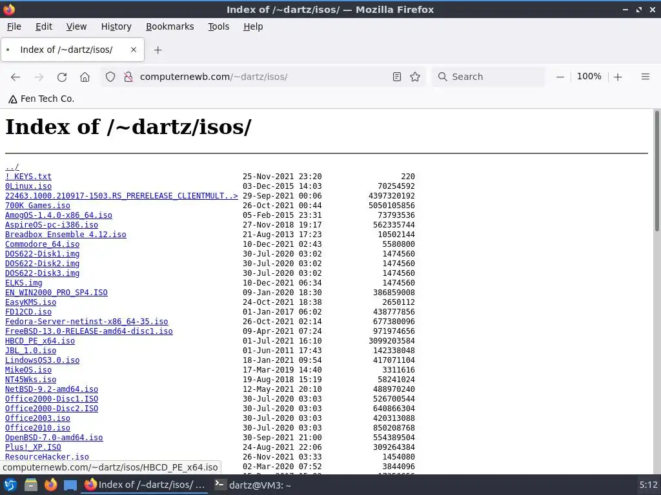Download EasyKMS.iso
Screen dimensions: 661x495
point(30,302)
